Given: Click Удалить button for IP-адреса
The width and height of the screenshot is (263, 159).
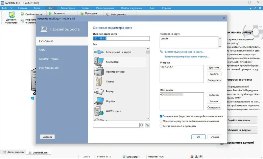Looking at the screenshot, I should [x=214, y=74].
